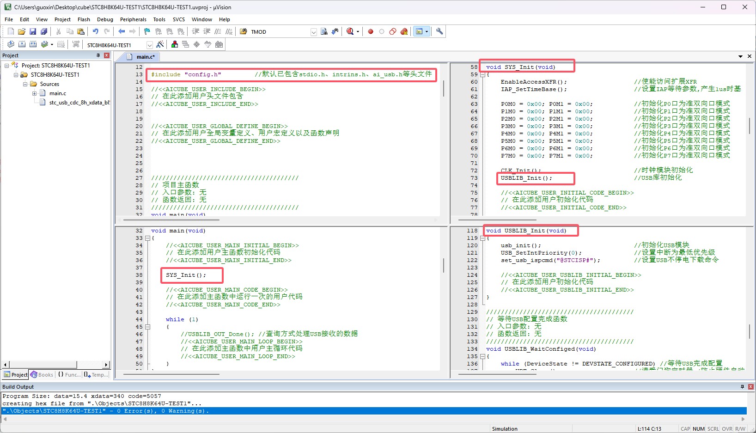Image resolution: width=756 pixels, height=433 pixels.
Task: Insert a breakpoint with the red circle icon
Action: (371, 31)
